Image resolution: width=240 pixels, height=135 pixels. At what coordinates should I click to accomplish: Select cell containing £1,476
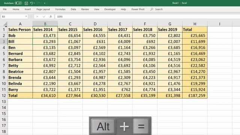click(x=170, y=84)
